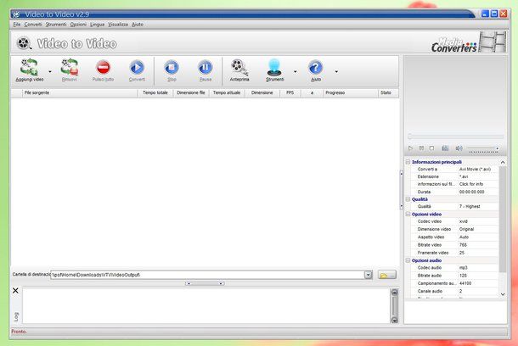
Task: Click the Rimuovi toolbar icon
Action: pyautogui.click(x=70, y=67)
